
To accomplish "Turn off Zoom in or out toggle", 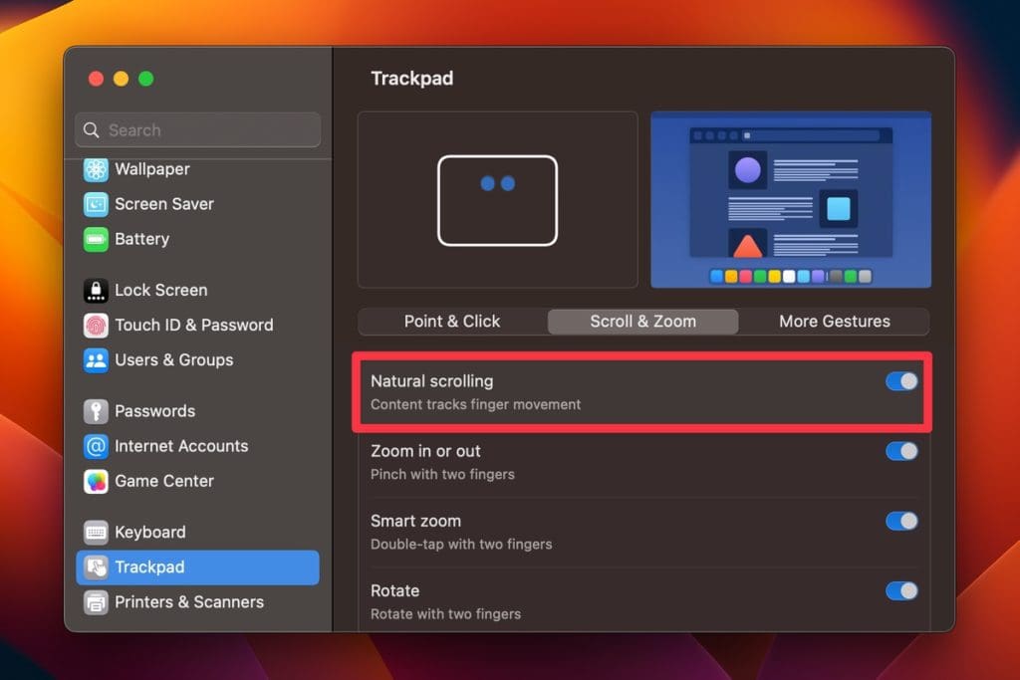I will point(901,451).
